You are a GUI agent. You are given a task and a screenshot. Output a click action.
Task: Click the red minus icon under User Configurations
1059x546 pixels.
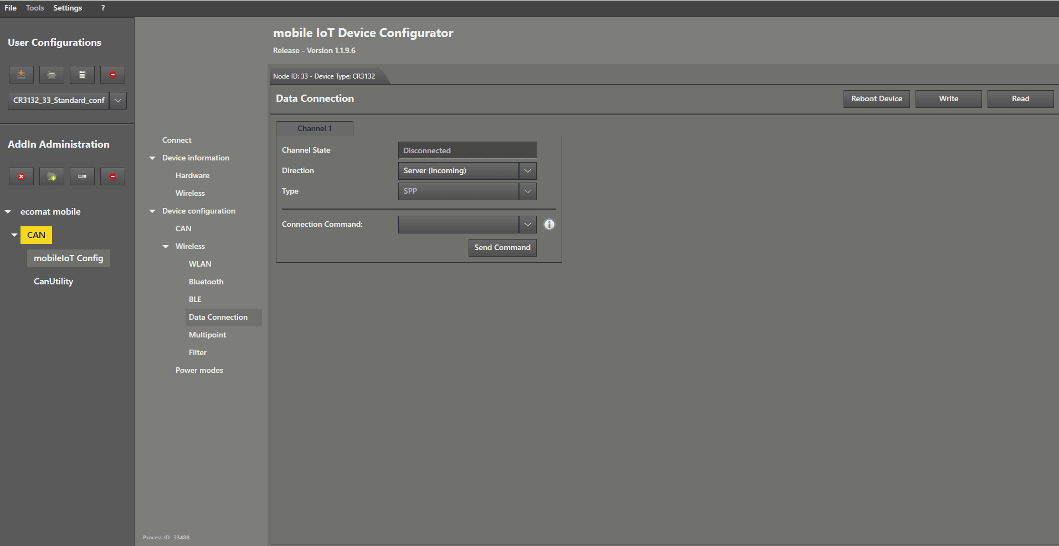112,75
